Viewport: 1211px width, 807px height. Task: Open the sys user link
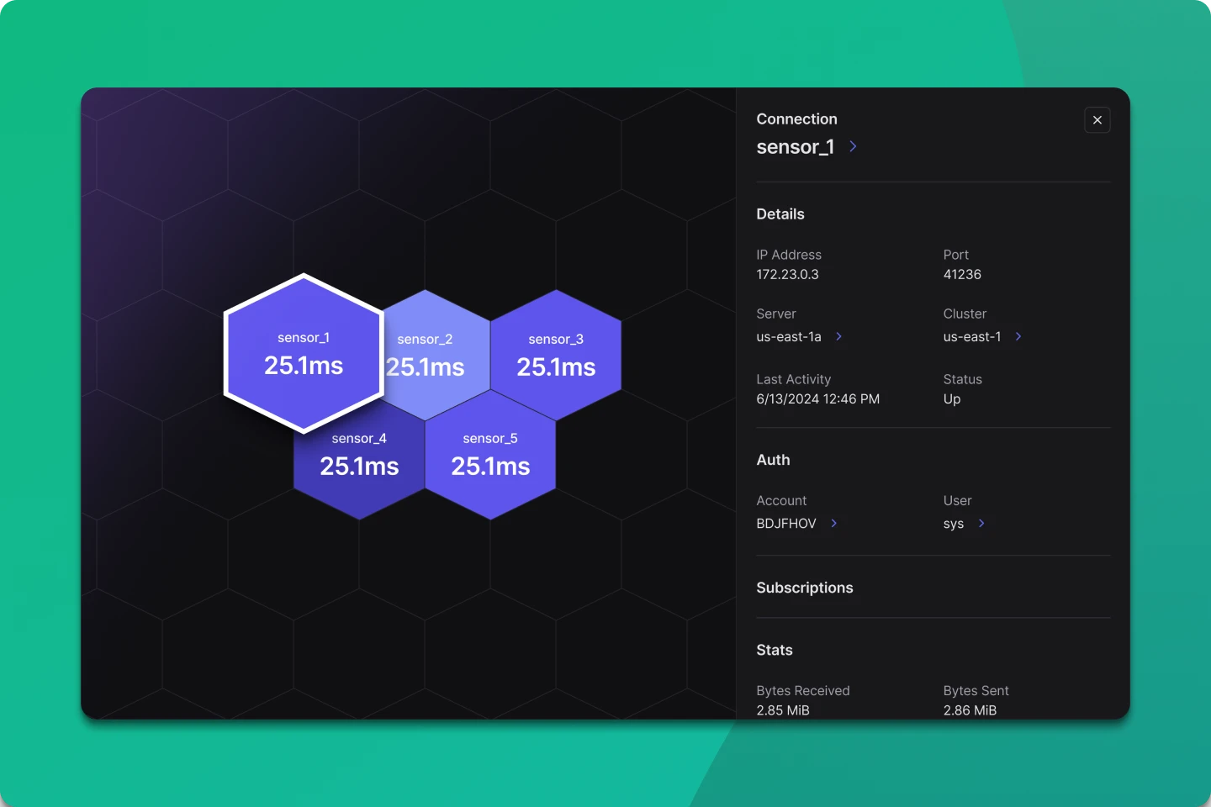click(954, 524)
